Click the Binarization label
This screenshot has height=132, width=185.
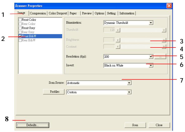(x=74, y=23)
